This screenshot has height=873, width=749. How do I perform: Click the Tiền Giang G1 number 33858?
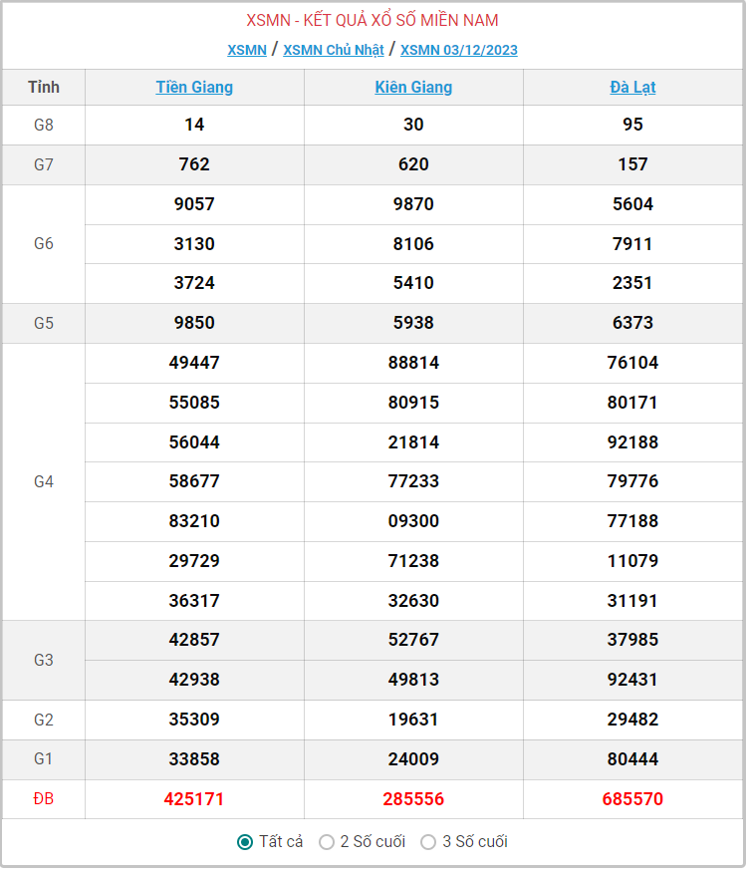(194, 759)
